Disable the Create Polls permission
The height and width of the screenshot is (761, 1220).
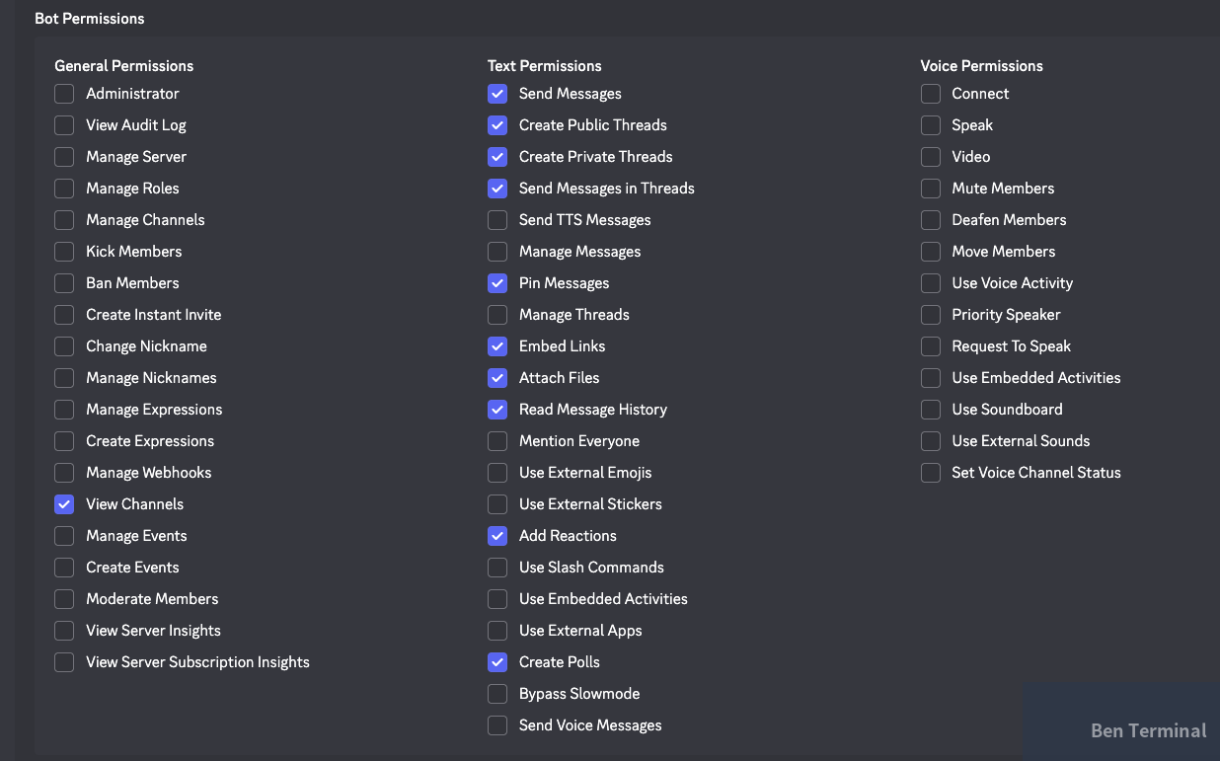coord(497,662)
